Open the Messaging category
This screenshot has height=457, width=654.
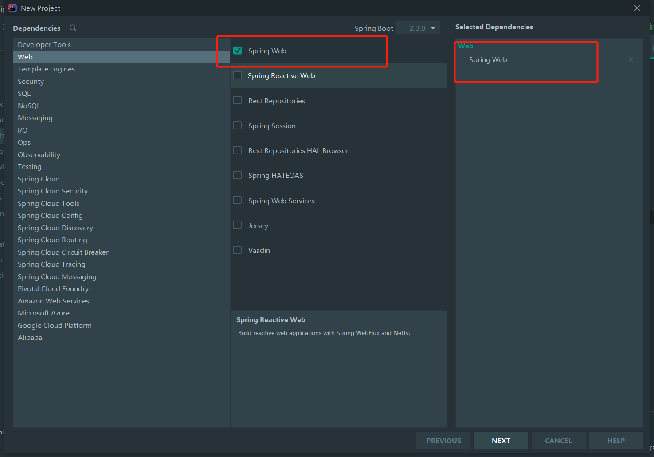coord(121,118)
